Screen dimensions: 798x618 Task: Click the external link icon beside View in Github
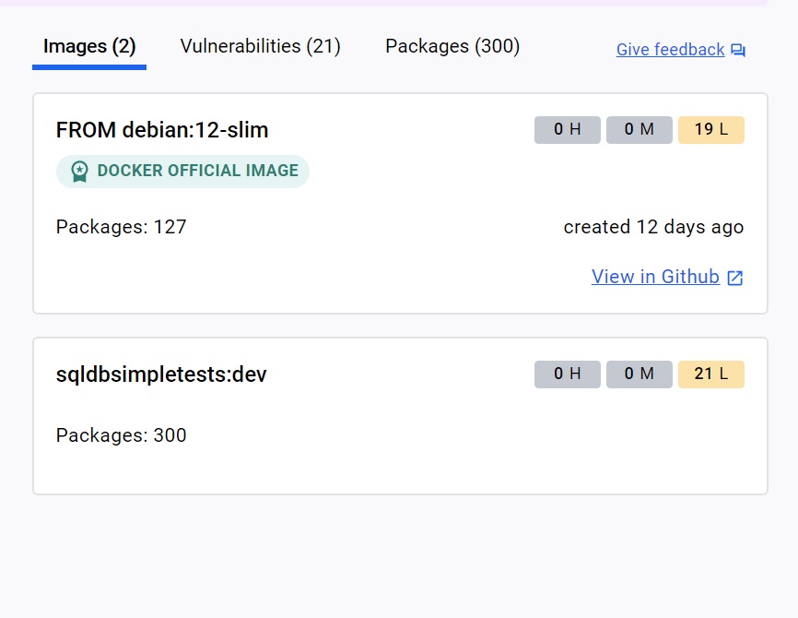[735, 278]
